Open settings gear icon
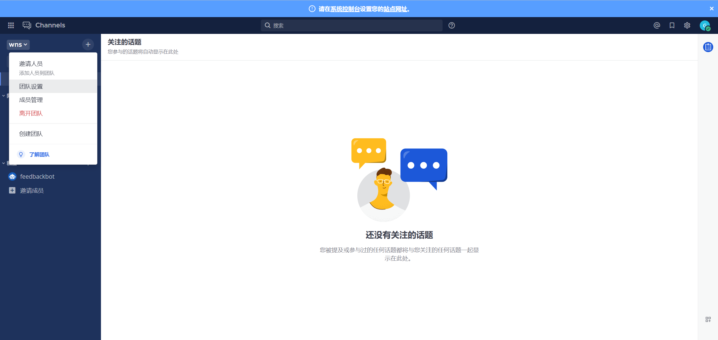This screenshot has height=340, width=718. (687, 25)
